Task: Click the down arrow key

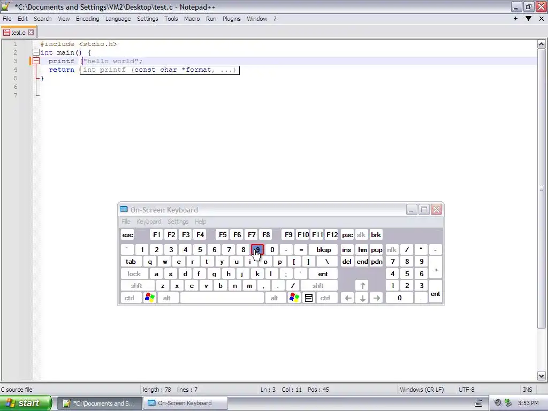Action: [362, 298]
